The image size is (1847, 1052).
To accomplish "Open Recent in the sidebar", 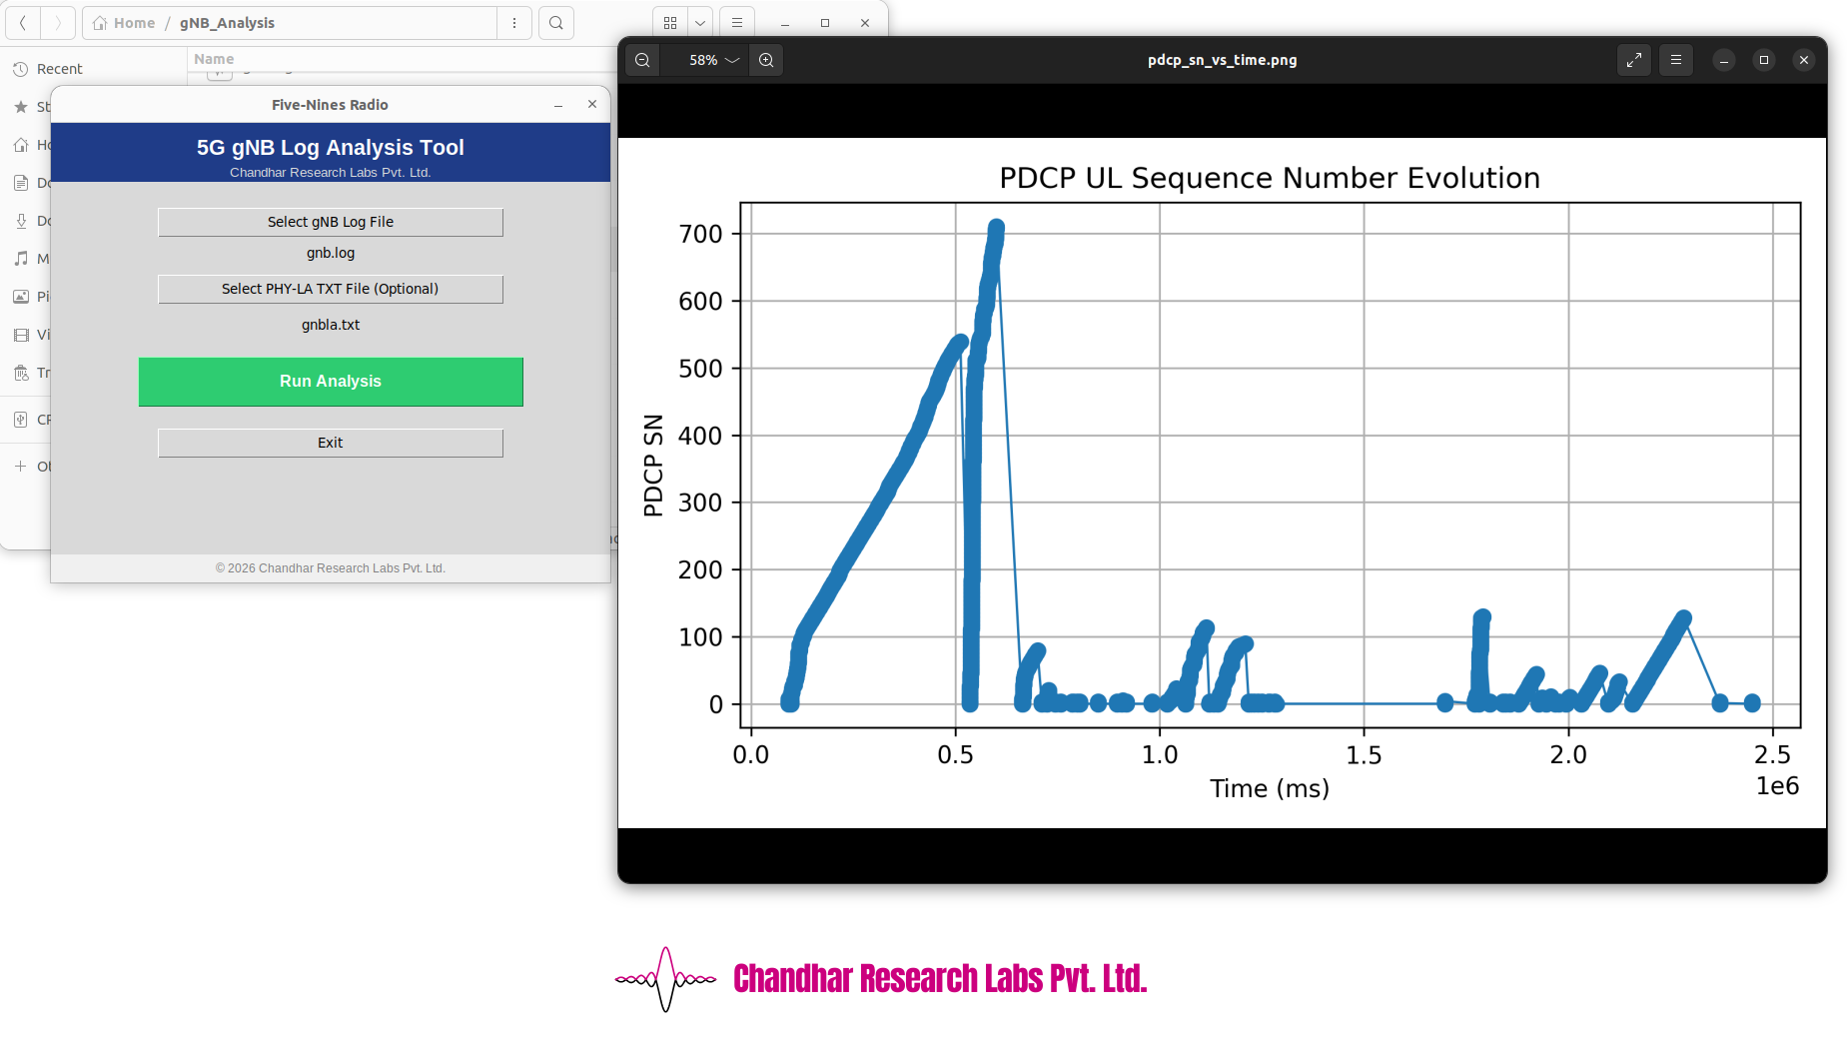I will (59, 69).
